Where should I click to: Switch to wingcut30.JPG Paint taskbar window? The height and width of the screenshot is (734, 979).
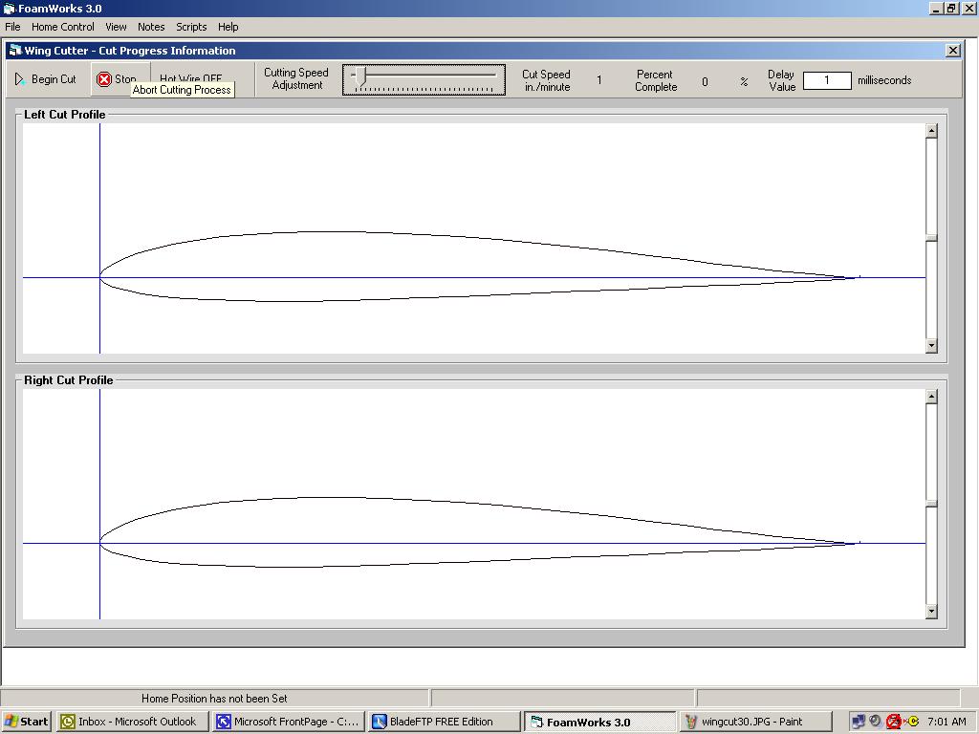click(x=755, y=722)
